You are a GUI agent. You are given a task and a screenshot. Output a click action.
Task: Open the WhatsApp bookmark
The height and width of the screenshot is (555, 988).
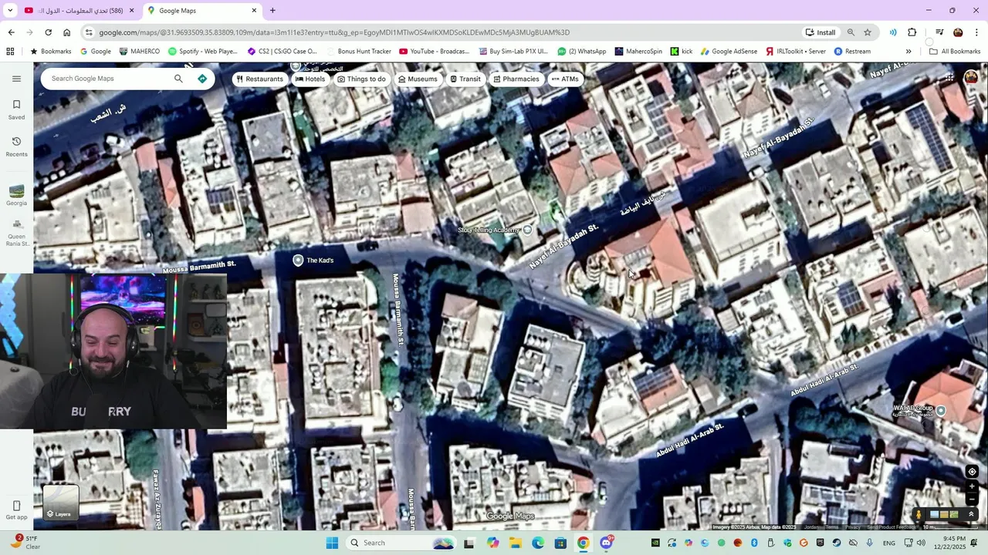(x=581, y=52)
